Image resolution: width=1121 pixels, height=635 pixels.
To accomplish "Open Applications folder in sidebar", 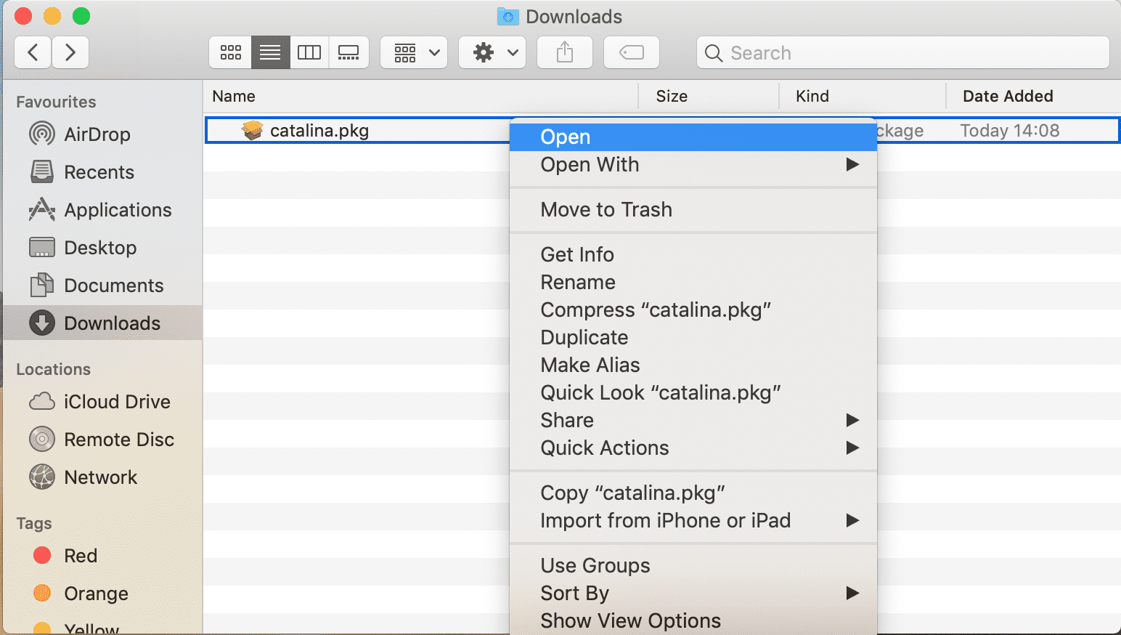I will (118, 210).
